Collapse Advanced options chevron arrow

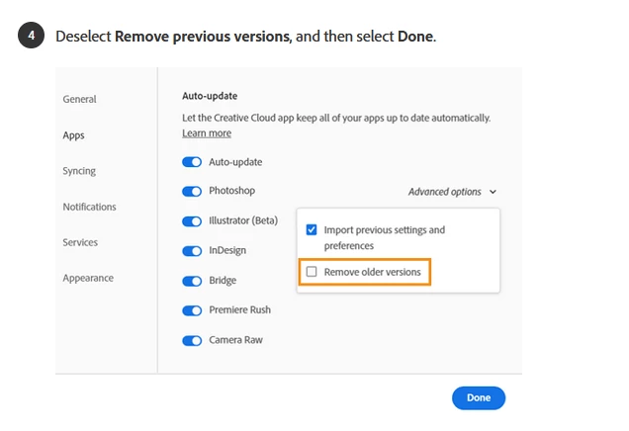coord(493,192)
